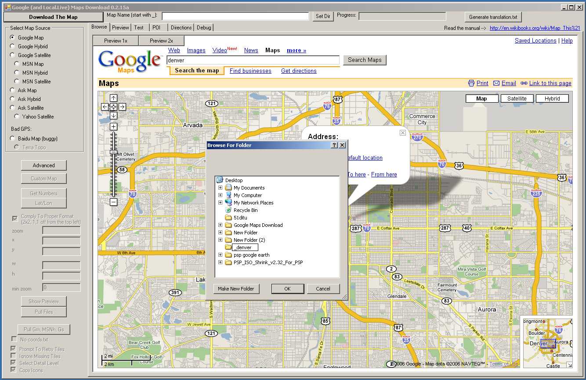The image size is (586, 380).
Task: Choose Yahoo Satellite source
Action: pos(17,117)
